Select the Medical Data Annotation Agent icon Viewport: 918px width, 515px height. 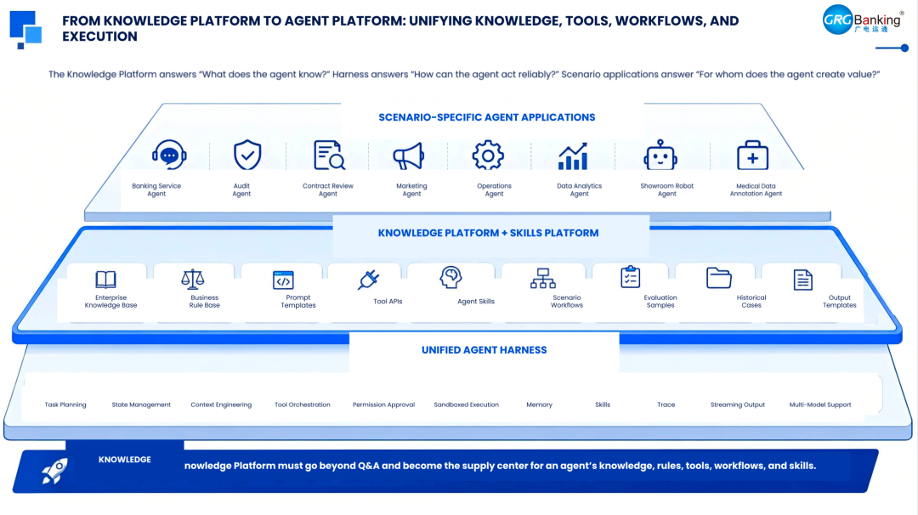(752, 155)
